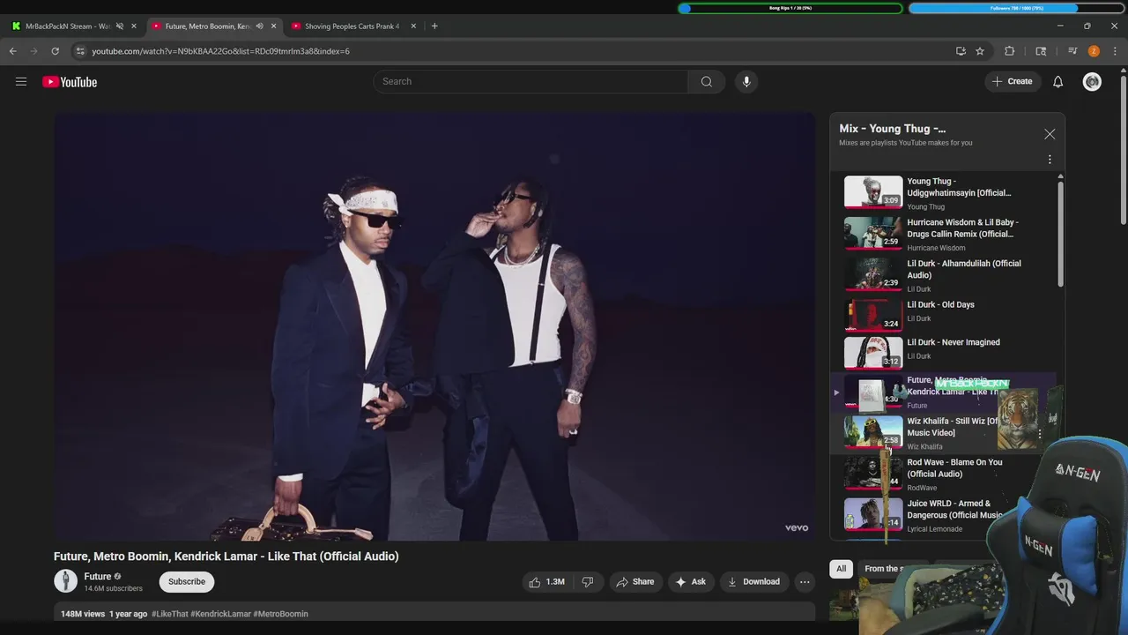Open browser profile avatar
Viewport: 1128px width, 635px height.
coord(1094,51)
